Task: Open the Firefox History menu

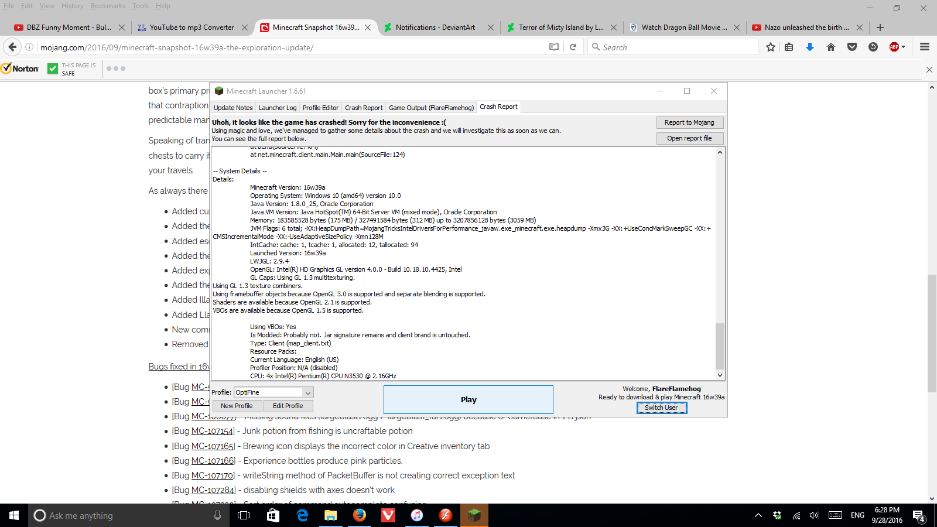Action: pos(73,6)
